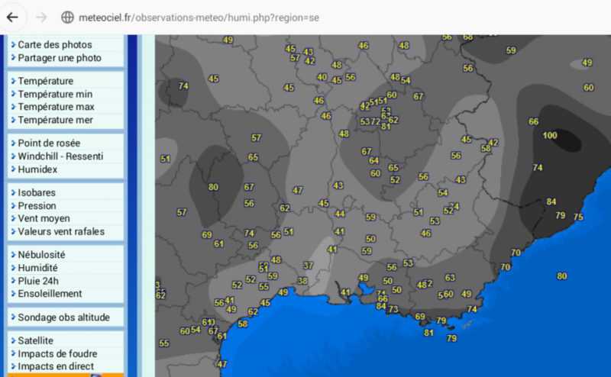Open Valeurs vent rafales link
The height and width of the screenshot is (377, 611).
click(61, 231)
